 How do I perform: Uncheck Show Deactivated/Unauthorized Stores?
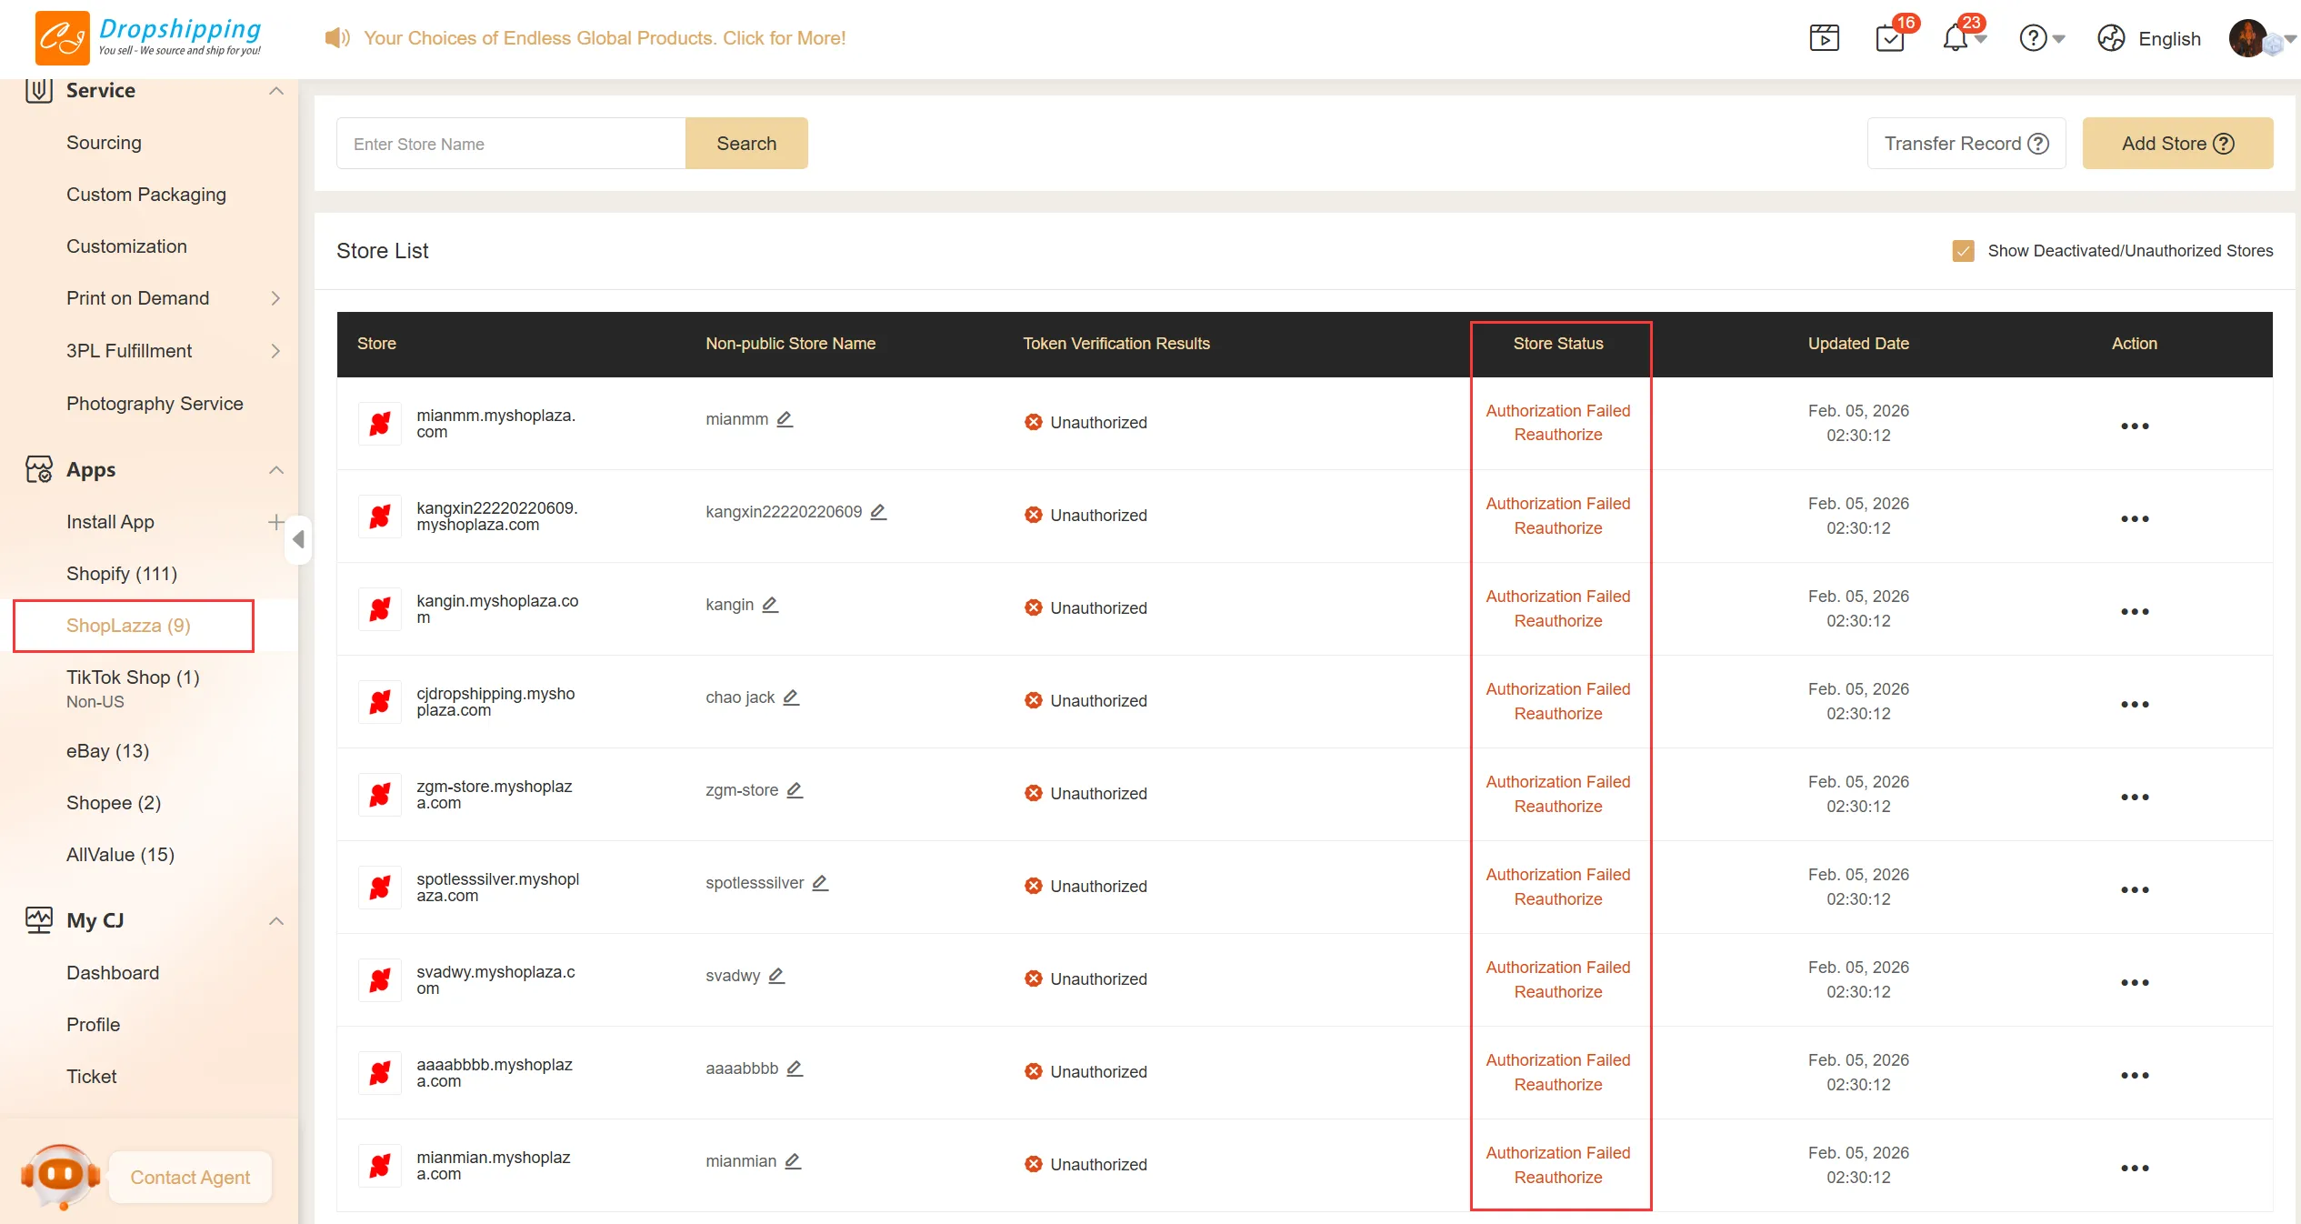coord(1963,251)
